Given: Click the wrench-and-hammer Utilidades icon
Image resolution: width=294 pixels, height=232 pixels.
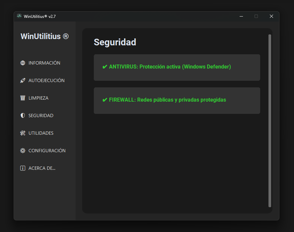Looking at the screenshot, I should pos(23,133).
